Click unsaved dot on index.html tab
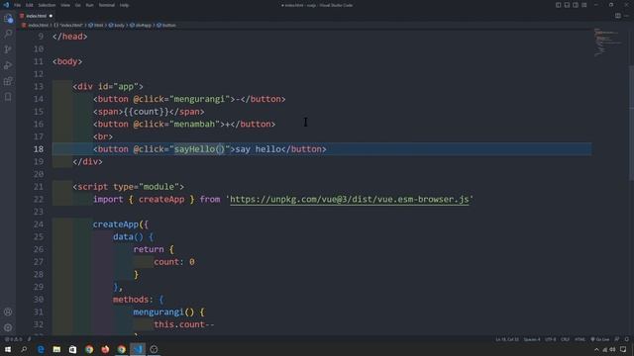This screenshot has height=356, width=634. coord(51,16)
